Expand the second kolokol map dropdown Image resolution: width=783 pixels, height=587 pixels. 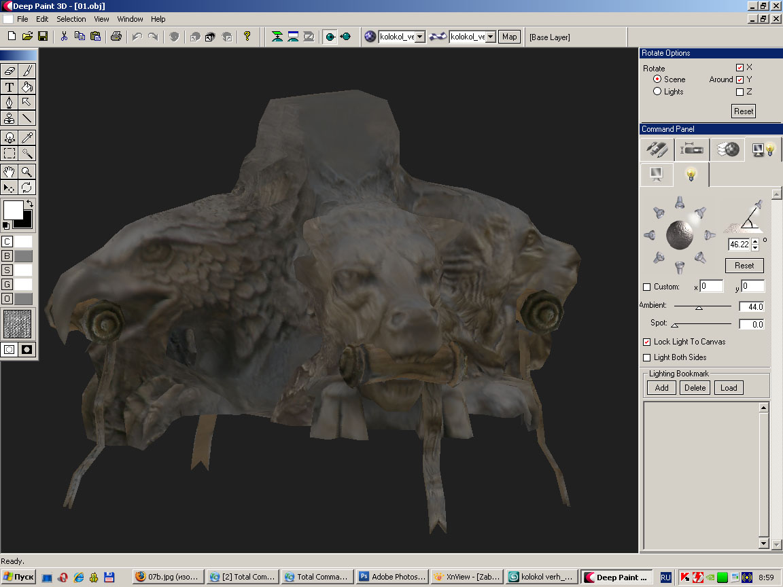click(x=491, y=37)
